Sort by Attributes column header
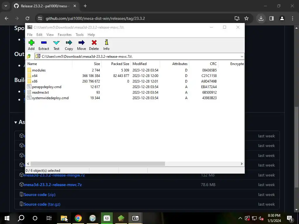 (175, 64)
